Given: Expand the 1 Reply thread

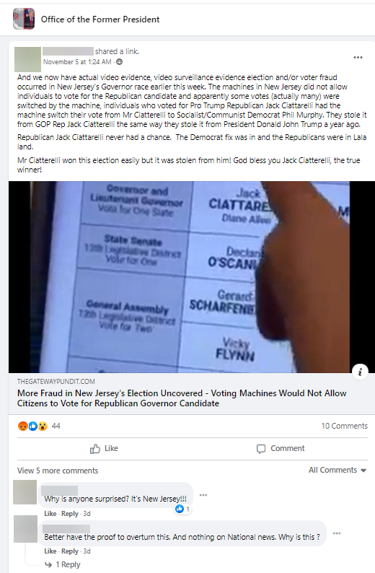Looking at the screenshot, I should pyautogui.click(x=63, y=564).
